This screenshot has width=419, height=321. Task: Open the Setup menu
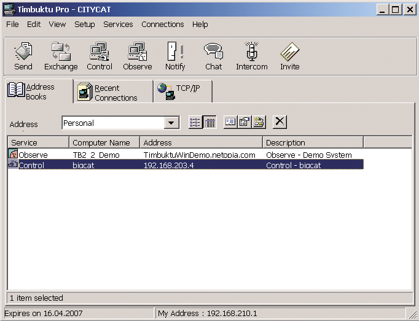point(84,25)
